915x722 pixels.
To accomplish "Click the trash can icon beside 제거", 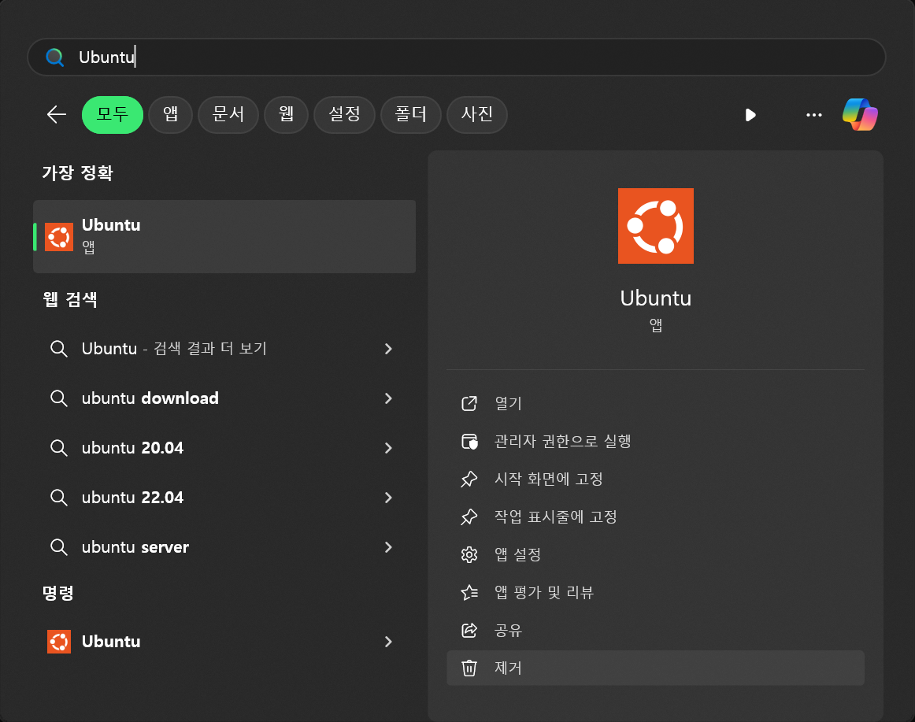I will click(469, 668).
